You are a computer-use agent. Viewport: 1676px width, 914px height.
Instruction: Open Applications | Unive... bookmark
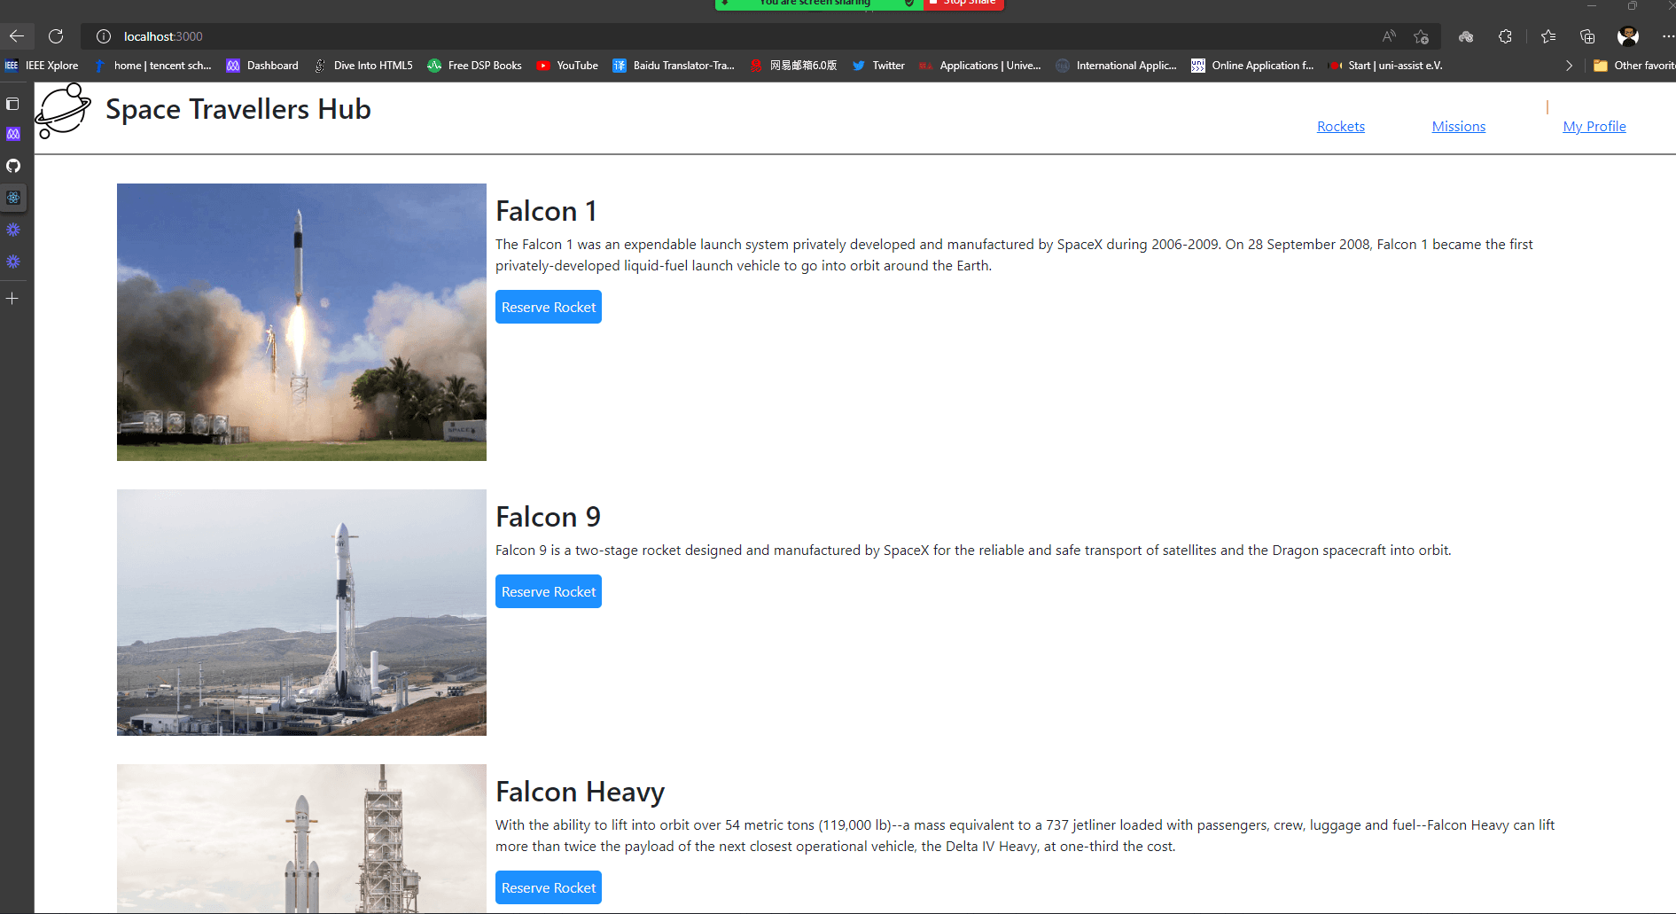(980, 66)
